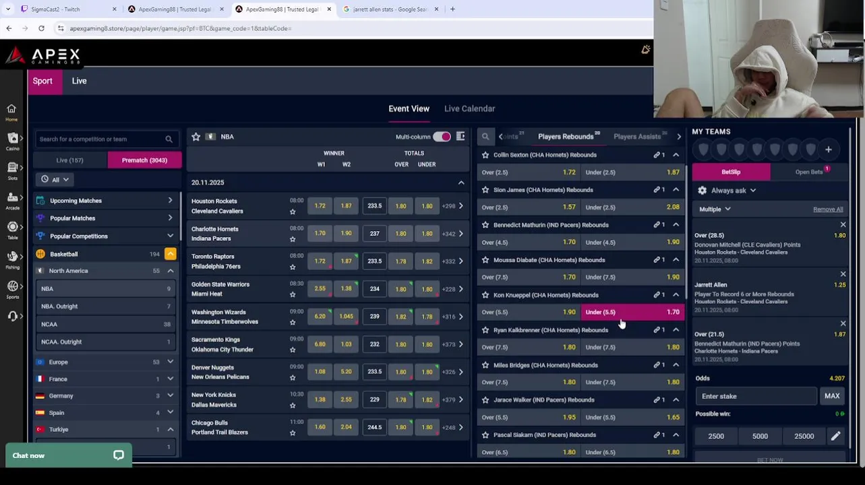Open the Always ask odds dropdown
Image resolution: width=865 pixels, height=485 pixels.
coord(734,191)
